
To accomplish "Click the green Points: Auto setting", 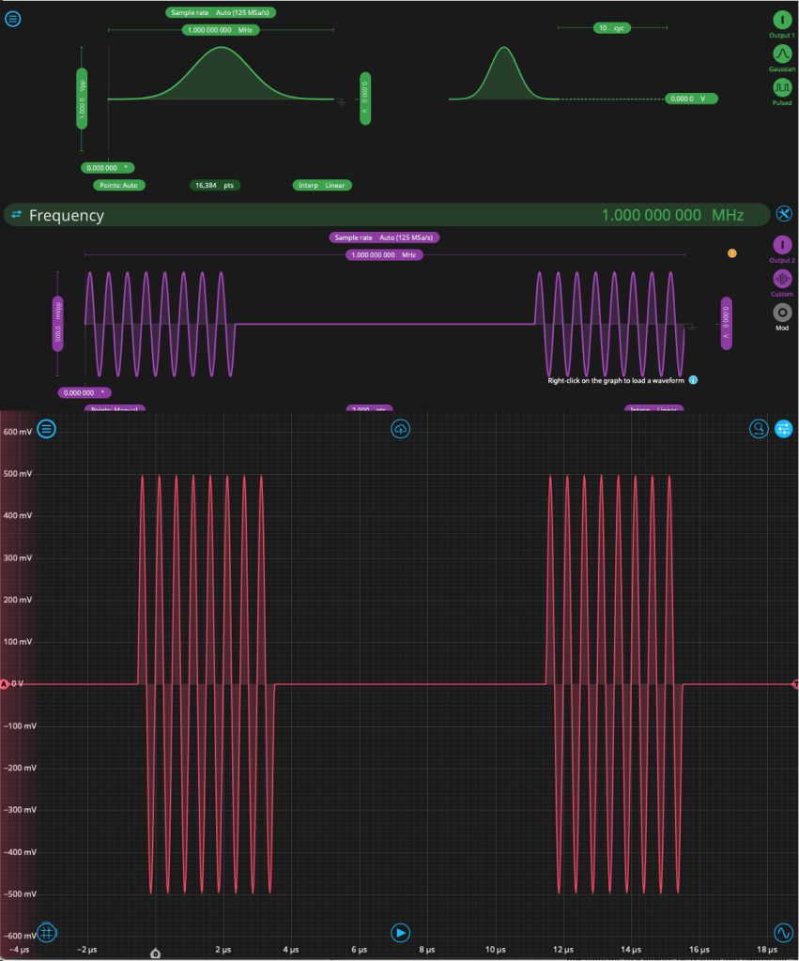I will point(119,185).
